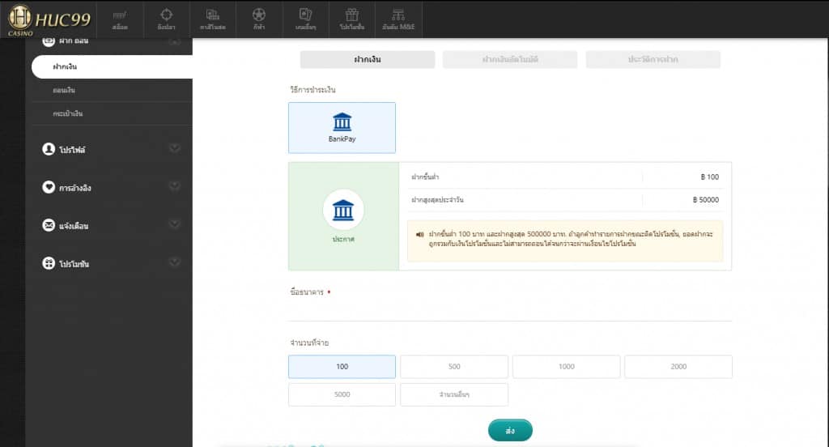Choose the 2000 amount option
The height and width of the screenshot is (447, 829).
coord(678,367)
